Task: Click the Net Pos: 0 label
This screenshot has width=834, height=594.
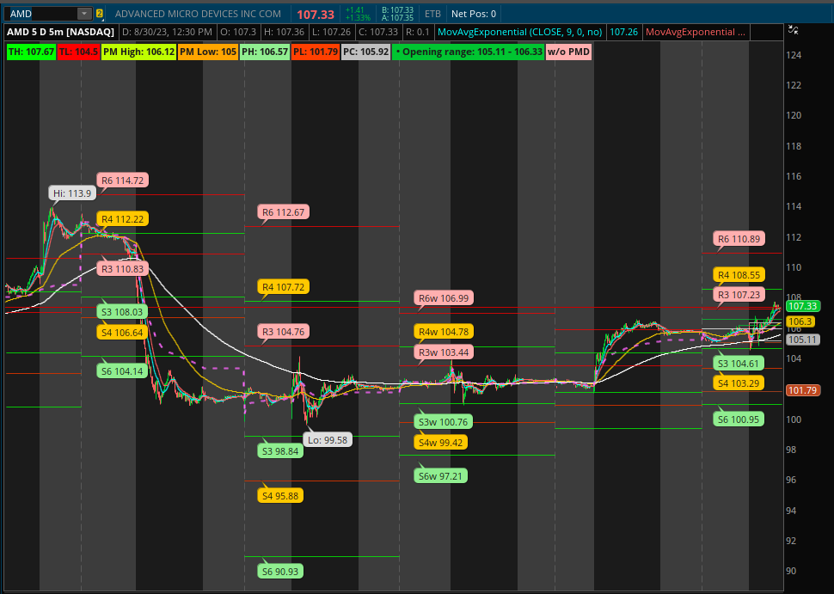Action: click(474, 14)
